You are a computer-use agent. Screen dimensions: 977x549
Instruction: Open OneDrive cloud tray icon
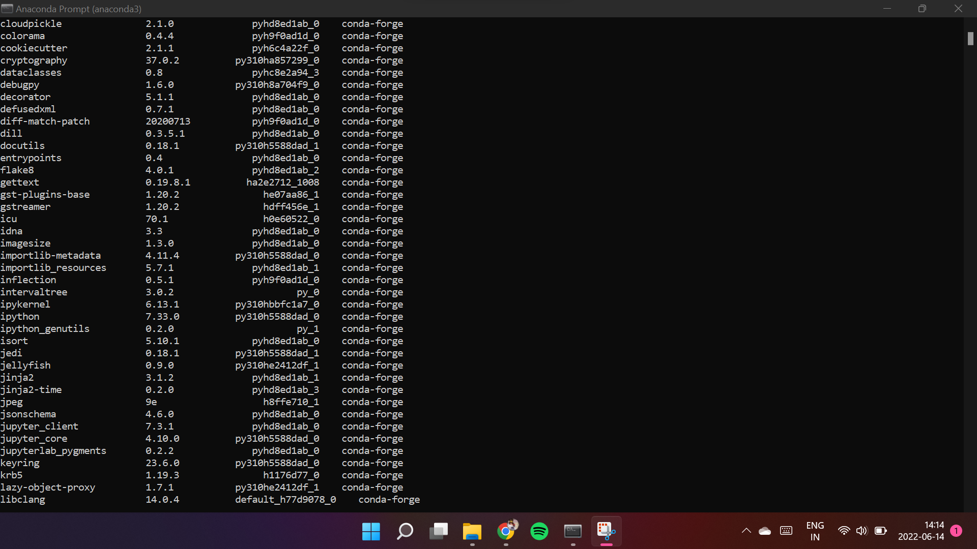(x=765, y=531)
